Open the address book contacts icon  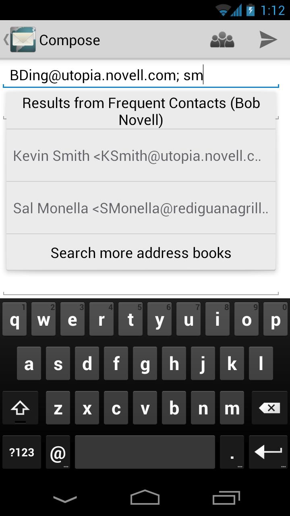click(x=222, y=40)
